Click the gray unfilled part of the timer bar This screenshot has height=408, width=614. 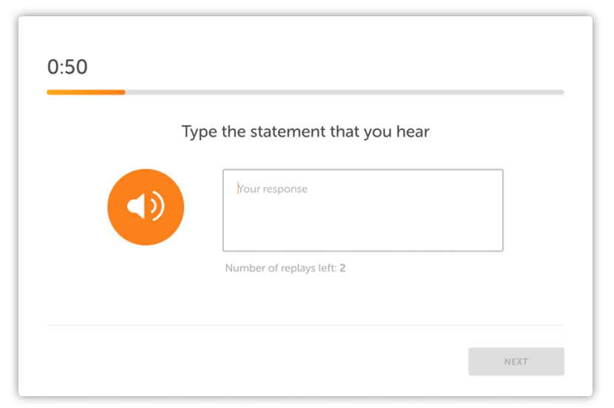click(344, 92)
